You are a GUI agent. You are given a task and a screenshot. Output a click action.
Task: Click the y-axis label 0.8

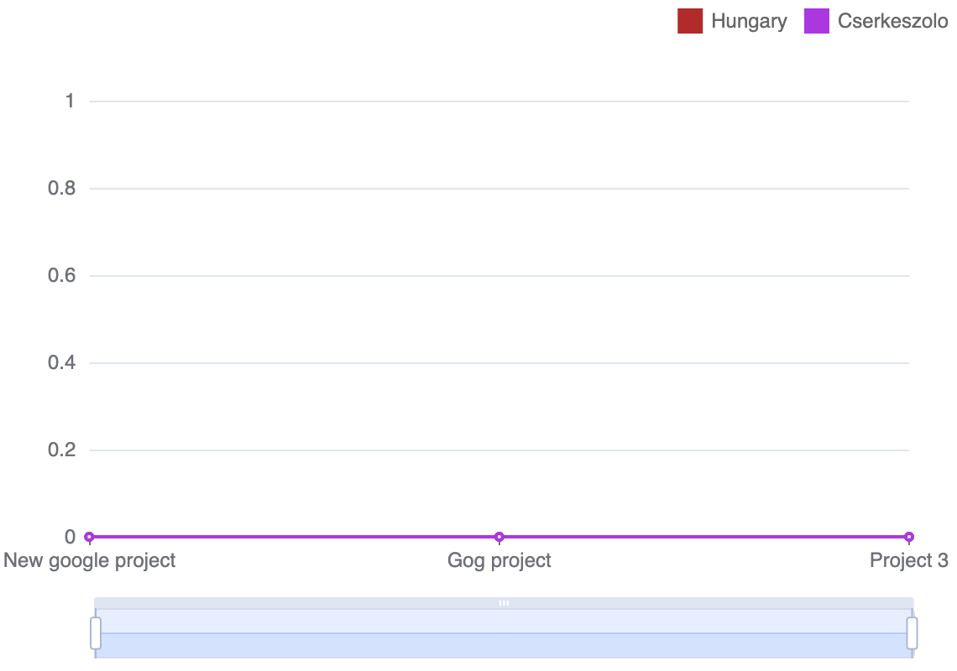62,189
